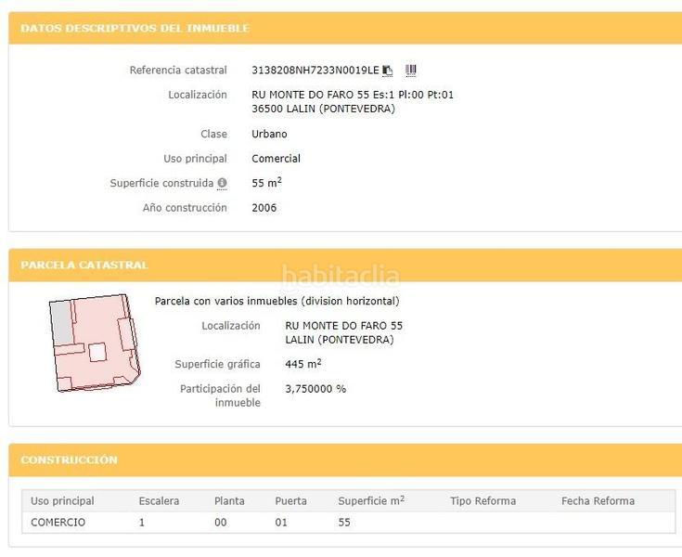Click the 445 m² Superficie gráfica value
The height and width of the screenshot is (557, 682).
coord(303,364)
